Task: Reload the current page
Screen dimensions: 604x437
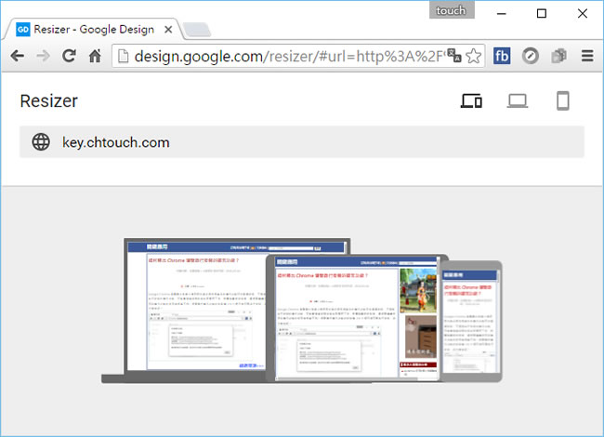Action: click(x=69, y=56)
